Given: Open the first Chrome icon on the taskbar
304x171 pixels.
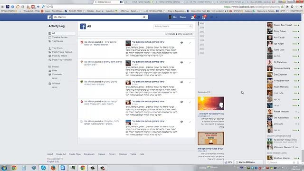Looking at the screenshot, I should click(x=14, y=168).
